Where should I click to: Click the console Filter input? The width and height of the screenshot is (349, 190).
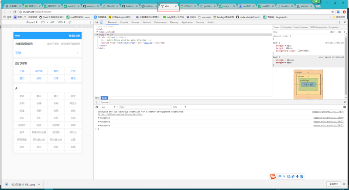pos(145,107)
